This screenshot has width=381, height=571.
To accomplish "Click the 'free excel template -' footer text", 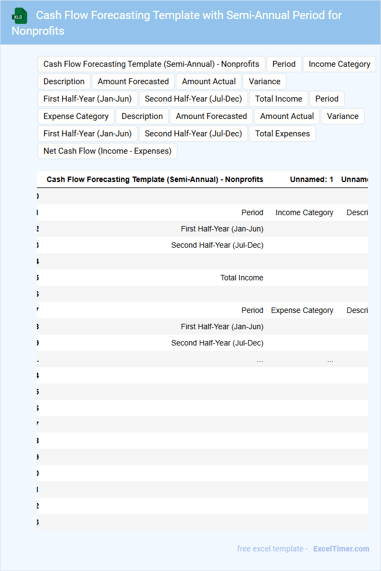I will (272, 549).
